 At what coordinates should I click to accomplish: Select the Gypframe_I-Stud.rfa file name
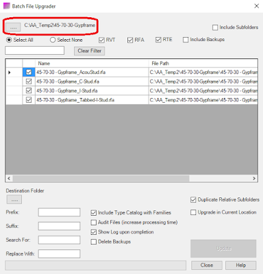67,90
